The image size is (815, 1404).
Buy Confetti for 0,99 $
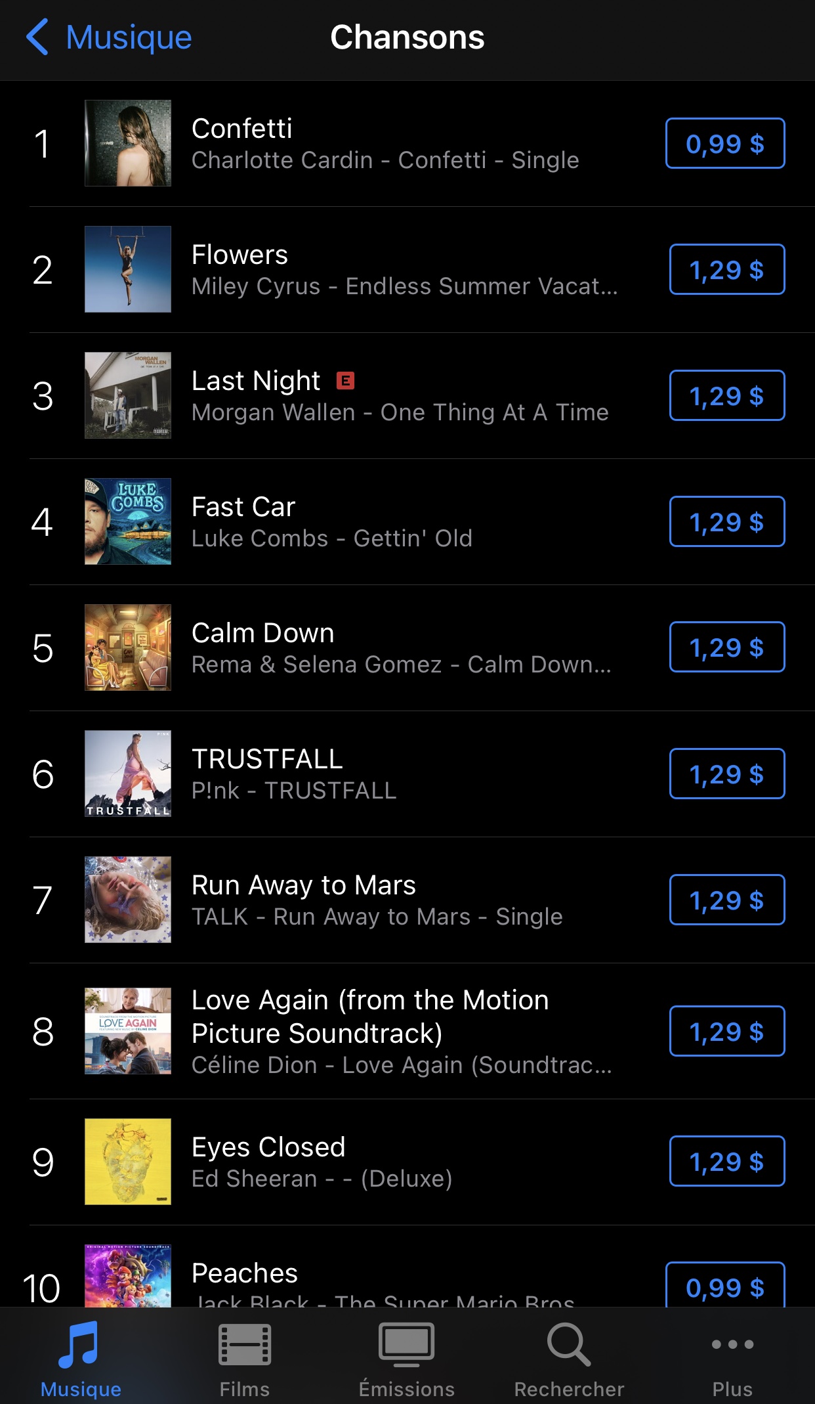click(724, 144)
